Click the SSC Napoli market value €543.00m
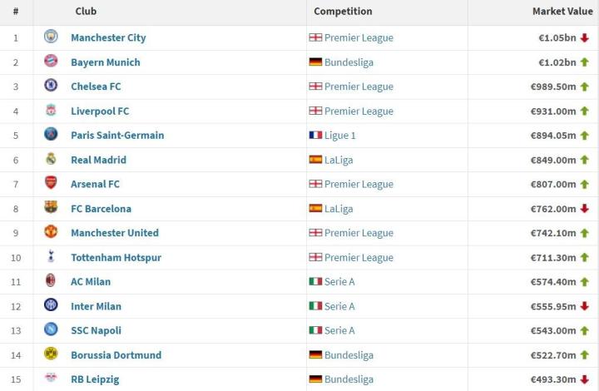This screenshot has height=391, width=599. click(553, 330)
